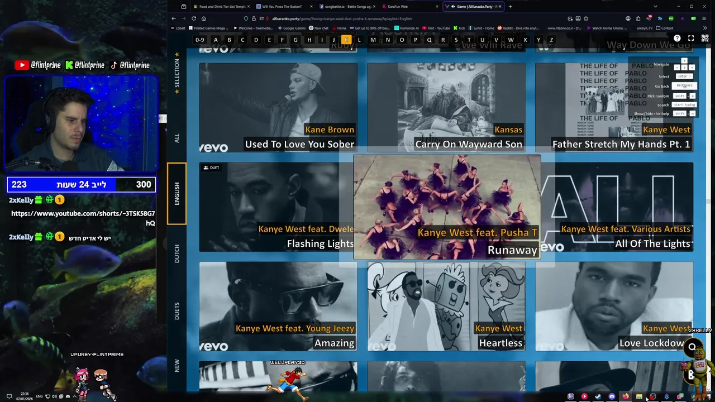Image resolution: width=715 pixels, height=402 pixels.
Task: Open Flint - YouTube bookmark
Action: [436, 28]
